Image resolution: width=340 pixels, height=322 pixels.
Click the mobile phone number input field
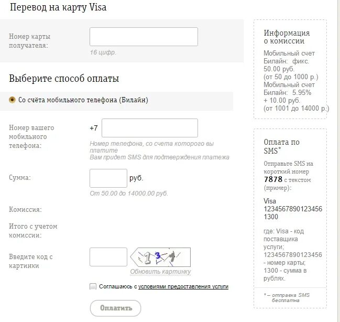[150, 128]
